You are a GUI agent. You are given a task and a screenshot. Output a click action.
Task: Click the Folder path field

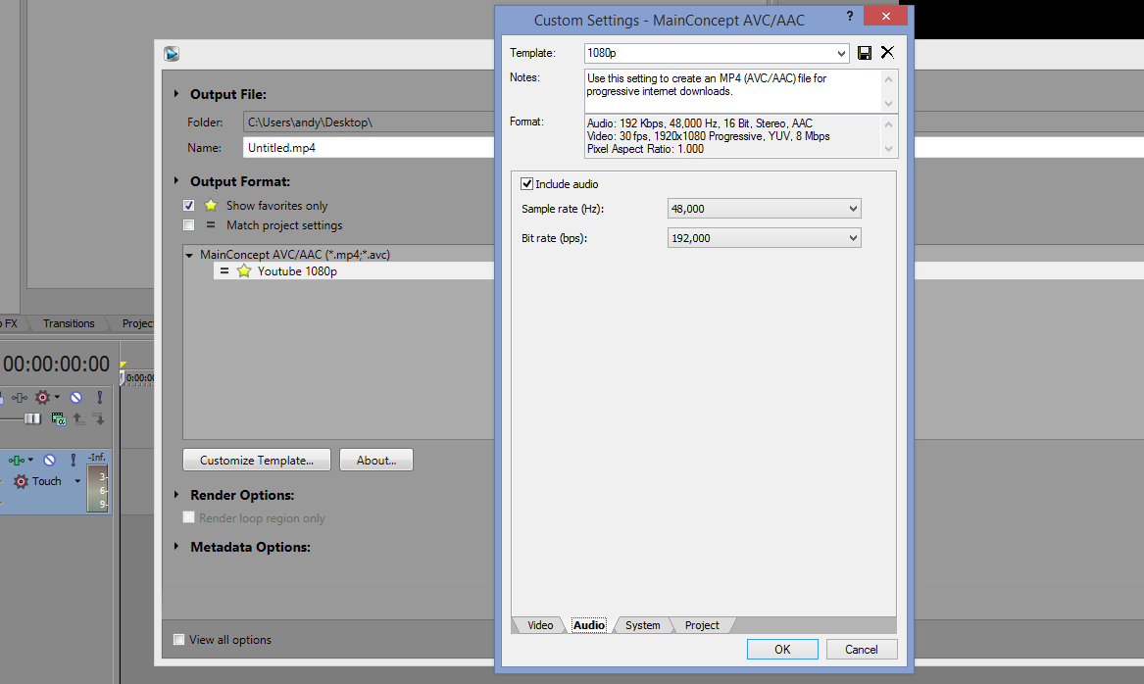369,122
